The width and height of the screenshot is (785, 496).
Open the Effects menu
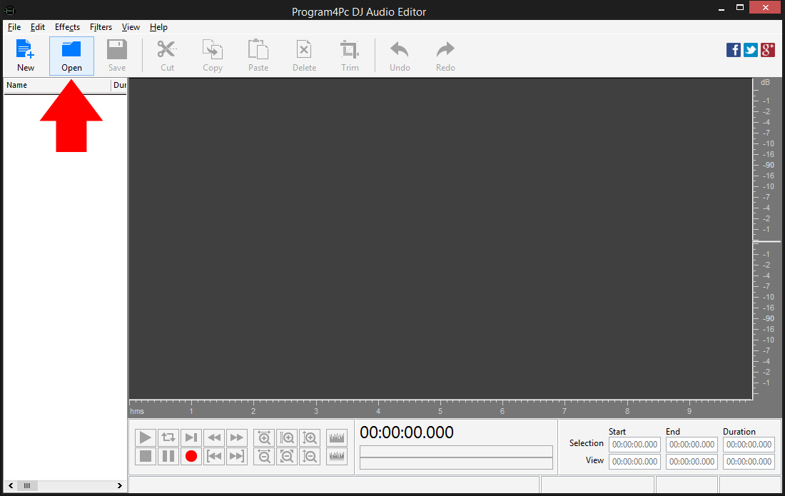[x=67, y=27]
